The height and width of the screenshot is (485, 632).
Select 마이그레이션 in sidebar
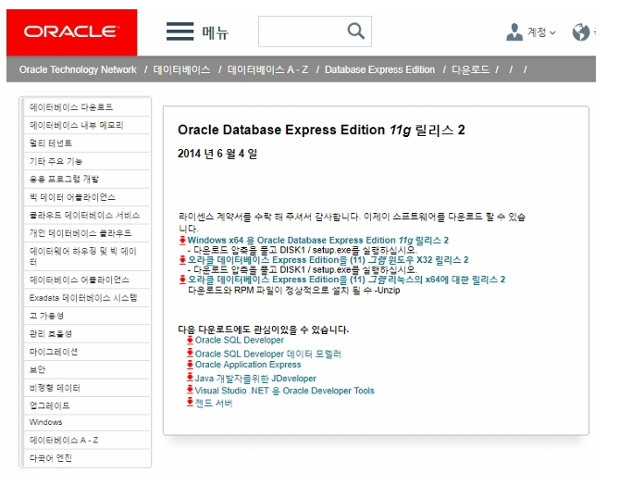coord(87,352)
